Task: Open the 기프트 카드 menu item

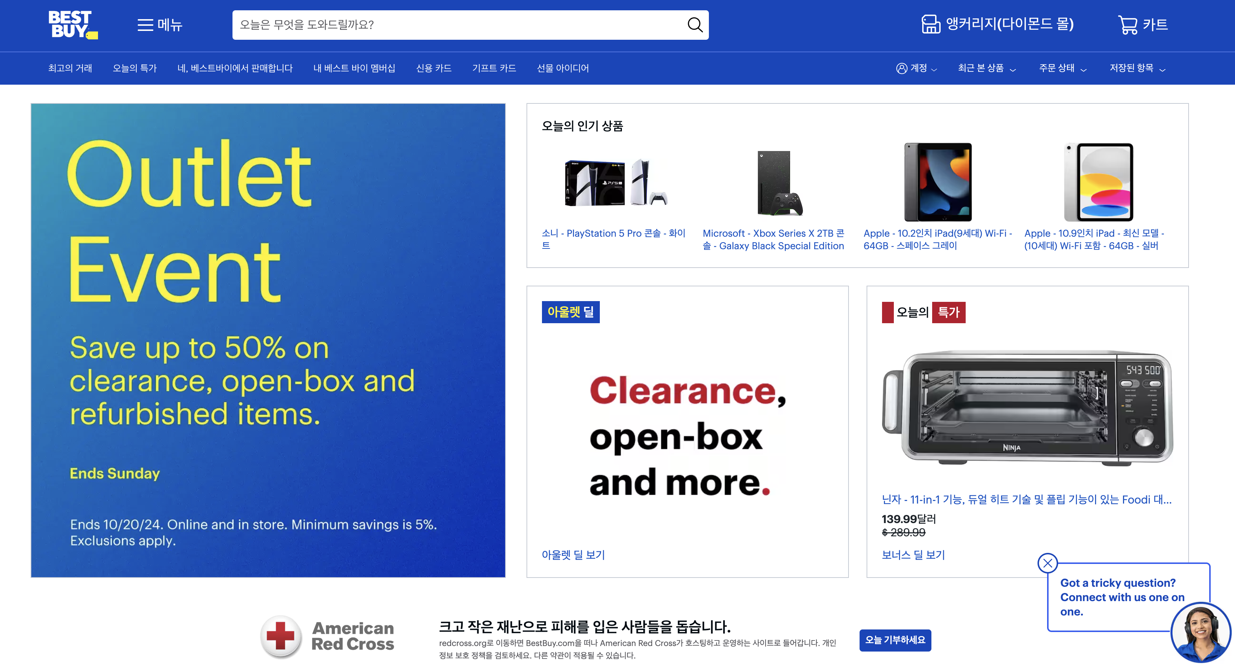Action: (494, 68)
